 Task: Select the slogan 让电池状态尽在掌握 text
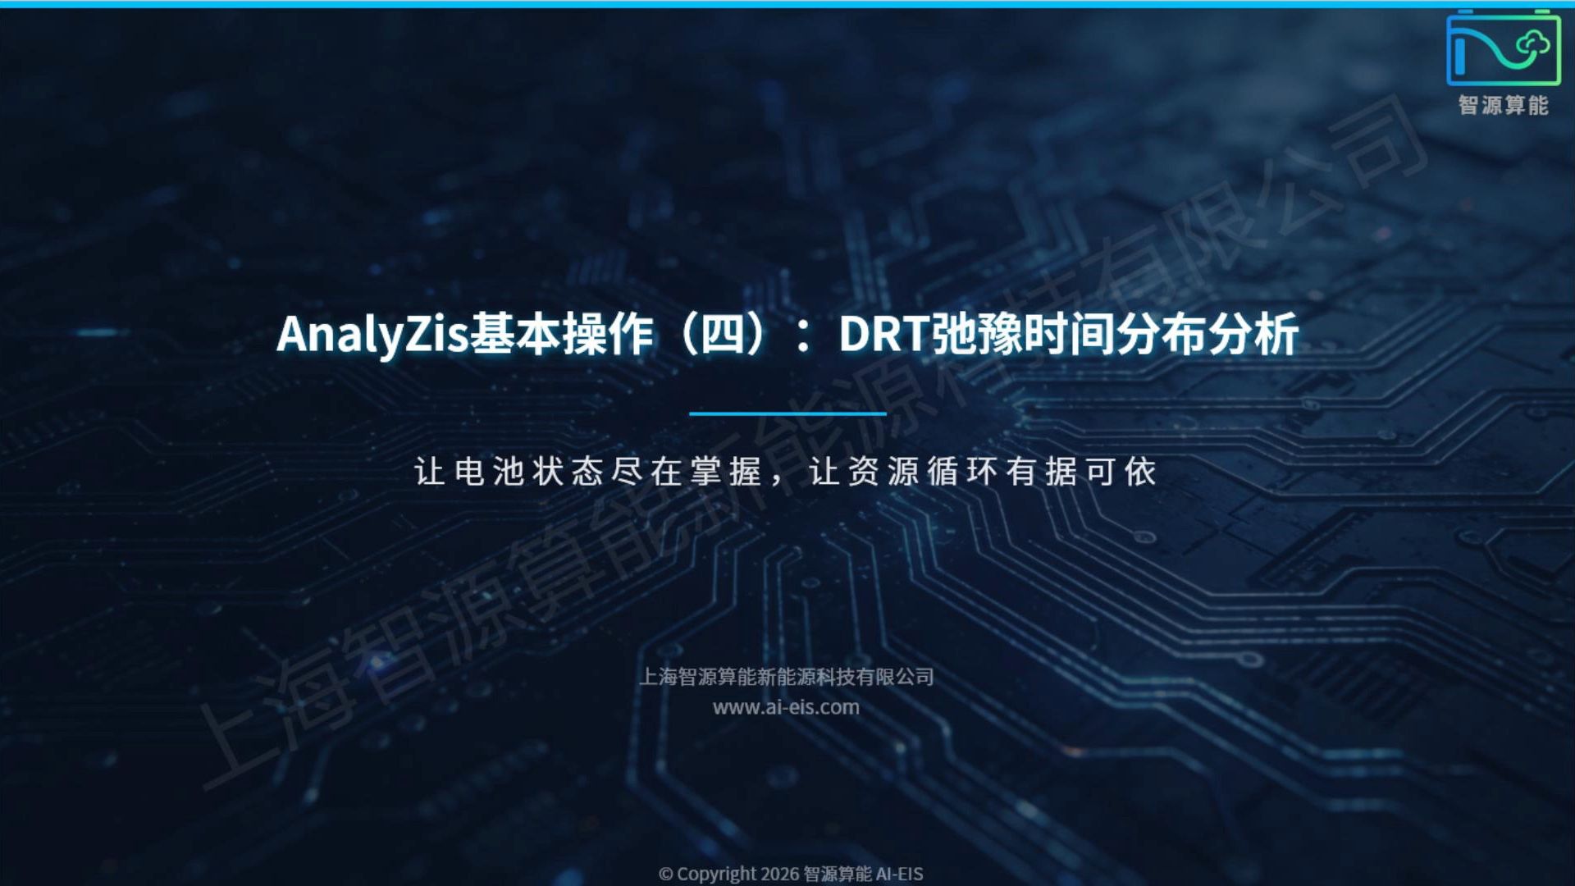589,472
